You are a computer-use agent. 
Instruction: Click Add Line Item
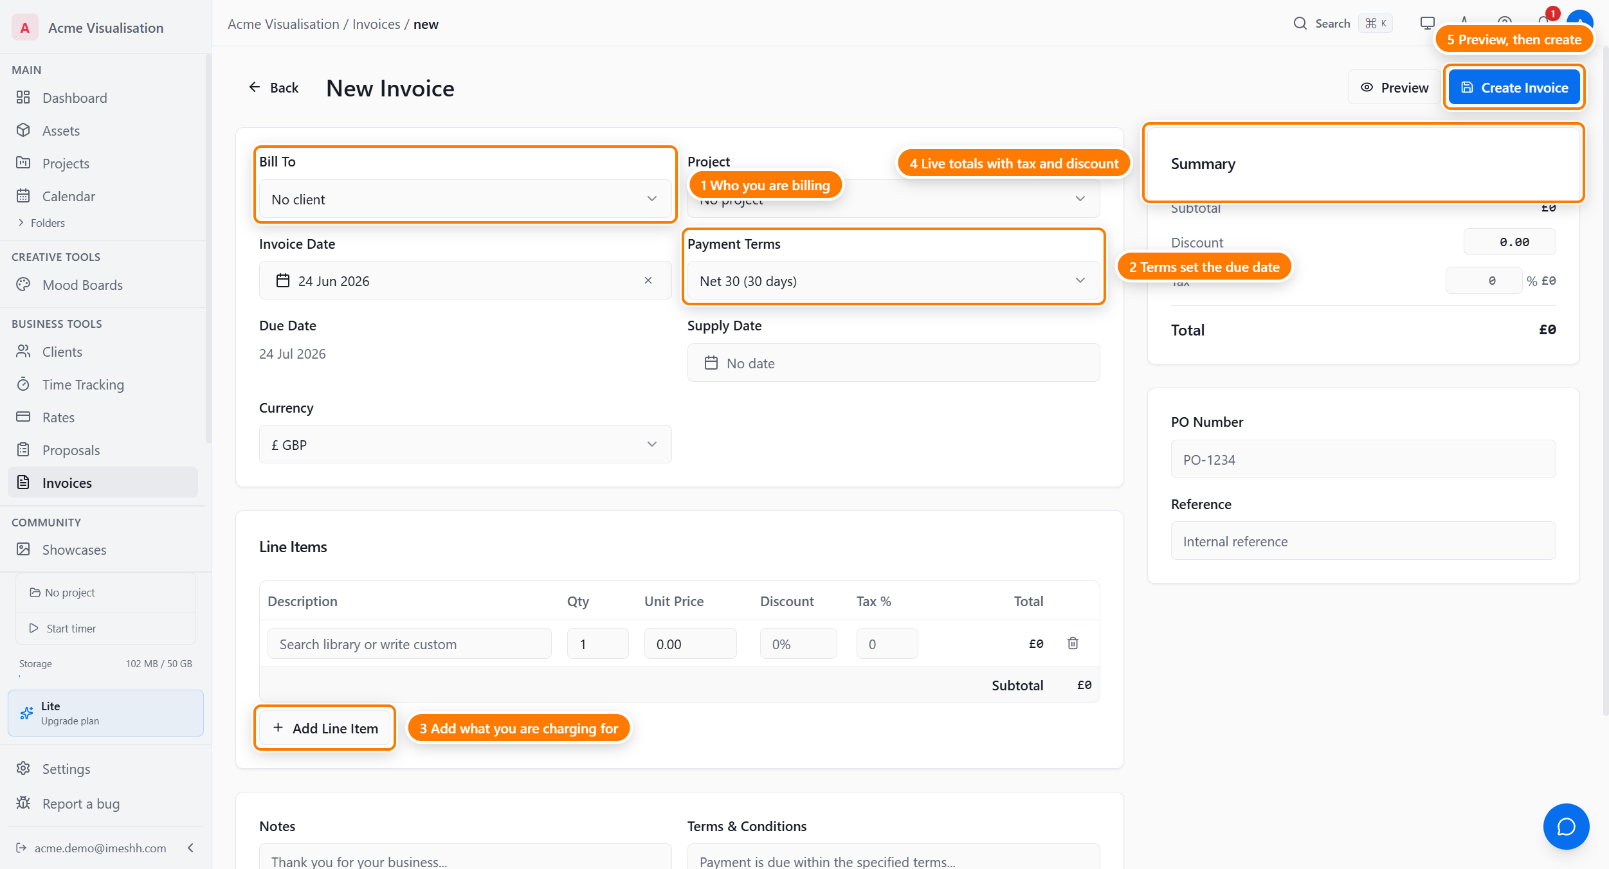pyautogui.click(x=325, y=728)
